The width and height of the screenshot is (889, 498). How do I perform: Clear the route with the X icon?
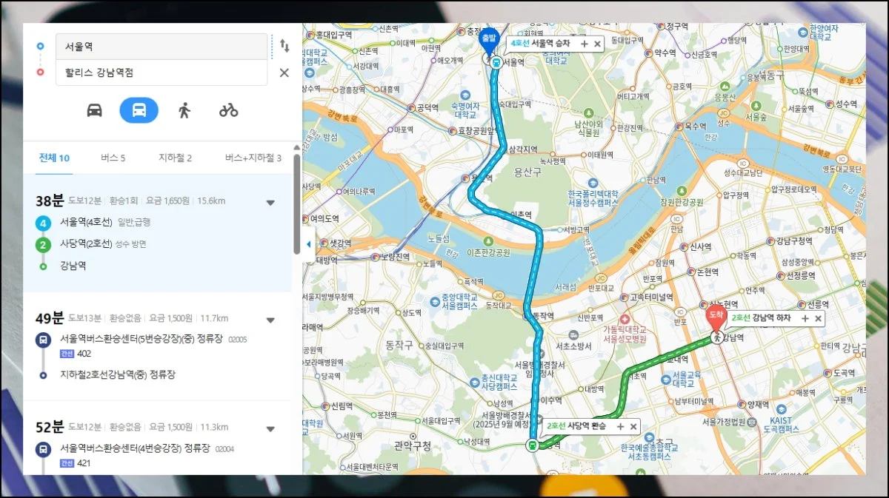pyautogui.click(x=284, y=73)
